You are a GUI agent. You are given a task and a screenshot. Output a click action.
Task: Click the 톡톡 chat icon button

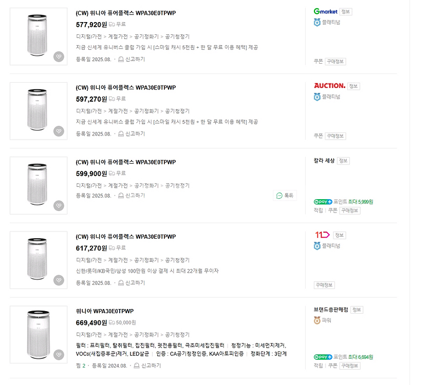coord(285,196)
